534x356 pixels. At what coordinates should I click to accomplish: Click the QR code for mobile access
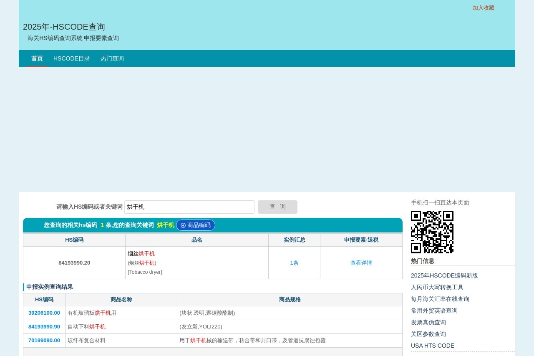click(x=432, y=232)
